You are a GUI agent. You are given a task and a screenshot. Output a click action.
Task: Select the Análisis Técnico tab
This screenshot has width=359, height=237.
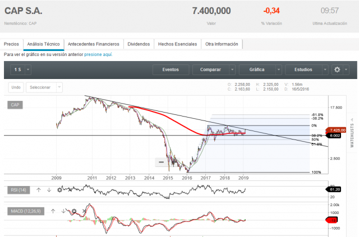(x=44, y=44)
